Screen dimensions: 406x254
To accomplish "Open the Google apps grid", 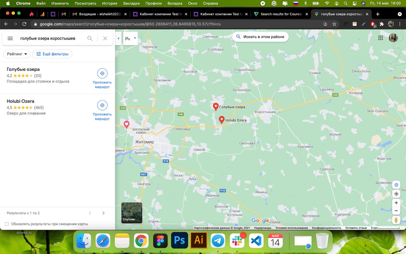I will (x=381, y=38).
